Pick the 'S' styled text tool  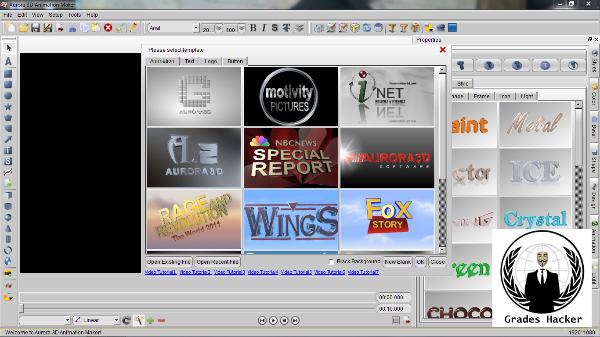tap(8, 161)
